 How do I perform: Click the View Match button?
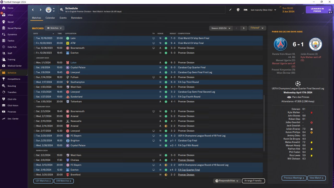(317, 178)
